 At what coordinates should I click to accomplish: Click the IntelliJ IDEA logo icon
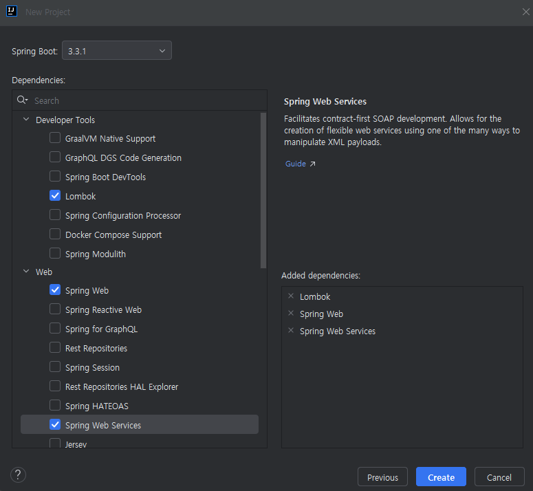(x=12, y=11)
